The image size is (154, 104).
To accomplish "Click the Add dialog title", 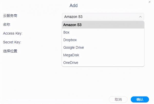I will coord(73,5).
